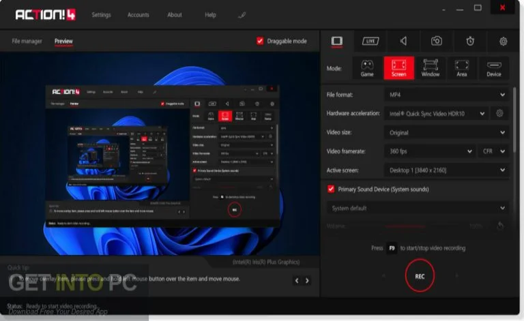Open the LIVE streaming tab
Image resolution: width=524 pixels, height=321 pixels.
point(370,41)
